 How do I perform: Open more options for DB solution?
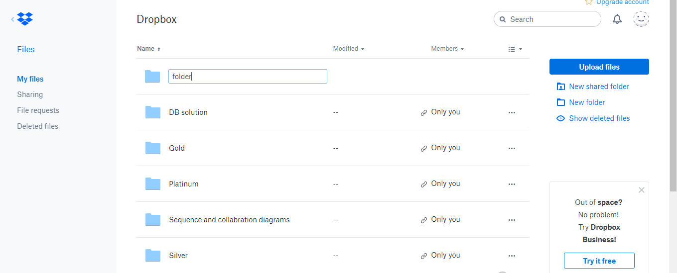pyautogui.click(x=512, y=112)
